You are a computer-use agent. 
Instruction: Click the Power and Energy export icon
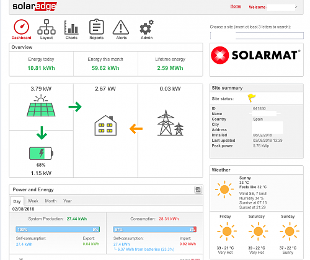(198, 189)
